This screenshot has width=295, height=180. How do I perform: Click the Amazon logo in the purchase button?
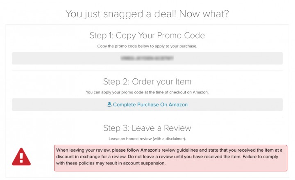point(109,104)
